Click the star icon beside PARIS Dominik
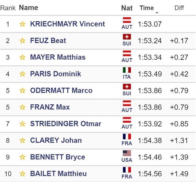Viewport: 196px width, 182px height. (x=22, y=74)
